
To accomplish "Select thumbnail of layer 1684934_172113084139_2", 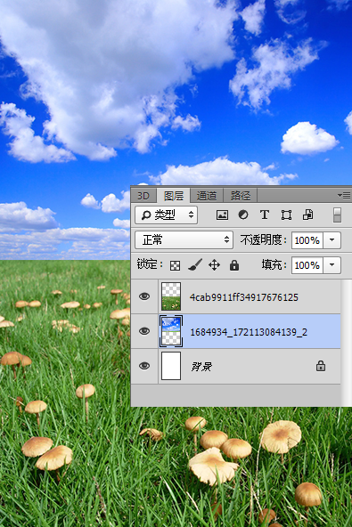I will point(171,331).
